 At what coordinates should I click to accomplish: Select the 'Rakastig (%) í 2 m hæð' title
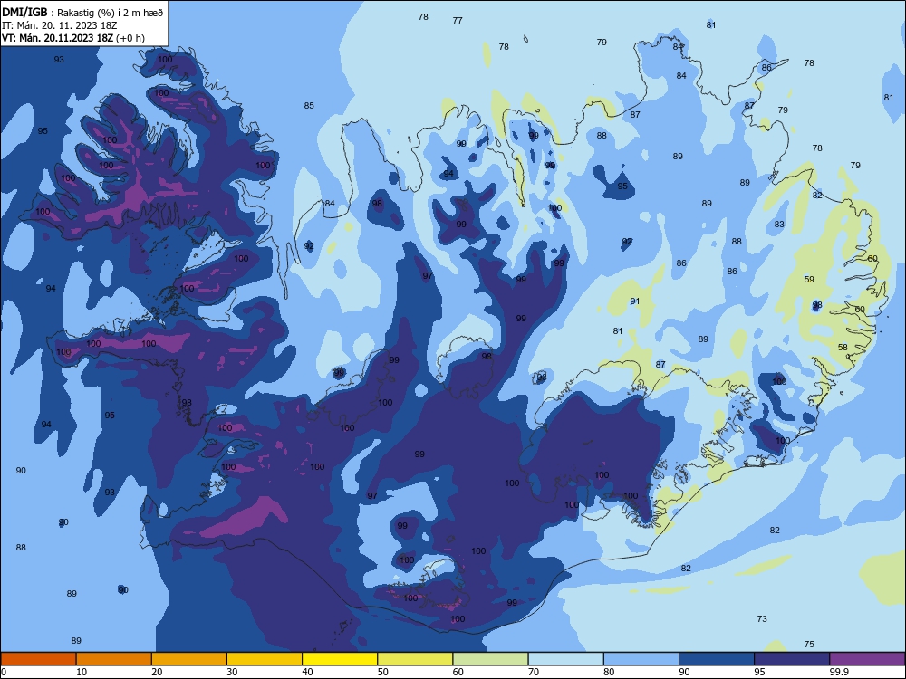point(110,13)
